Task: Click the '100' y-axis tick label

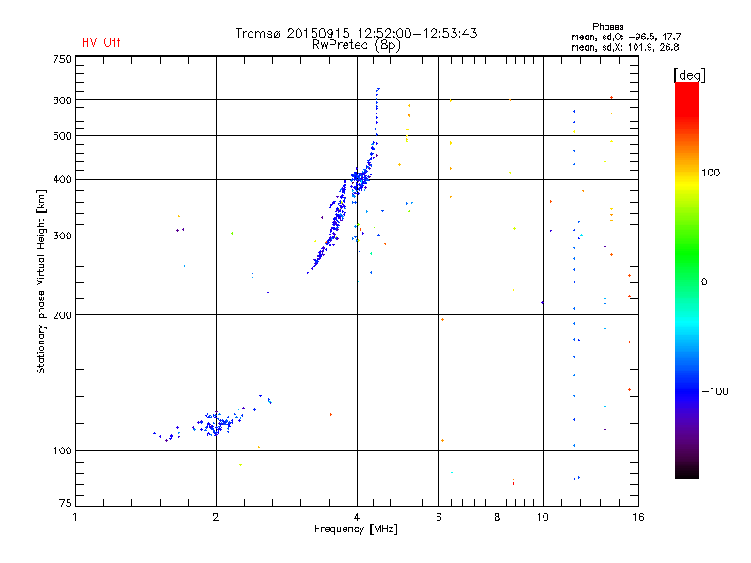Action: point(62,451)
